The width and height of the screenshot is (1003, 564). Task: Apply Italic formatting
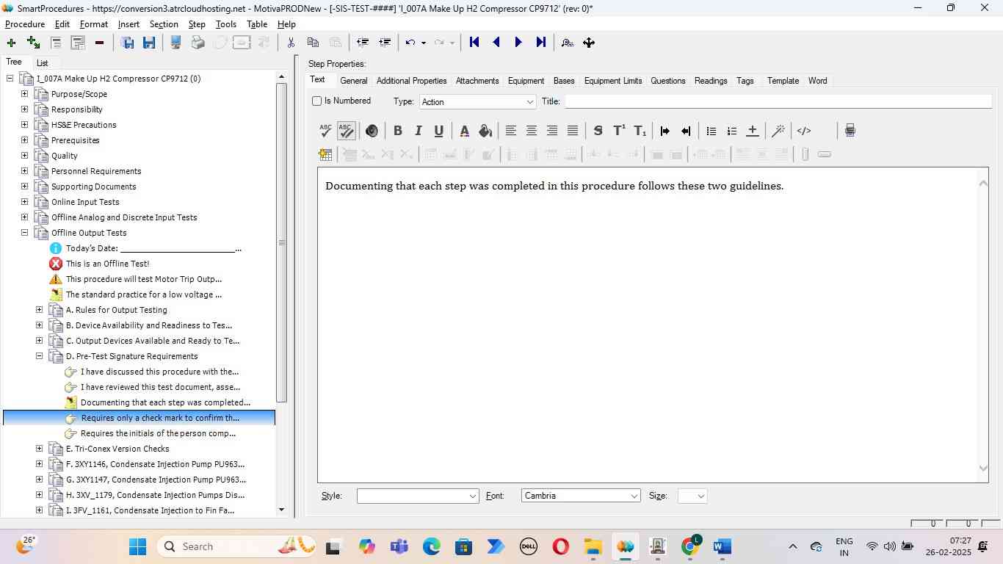418,131
